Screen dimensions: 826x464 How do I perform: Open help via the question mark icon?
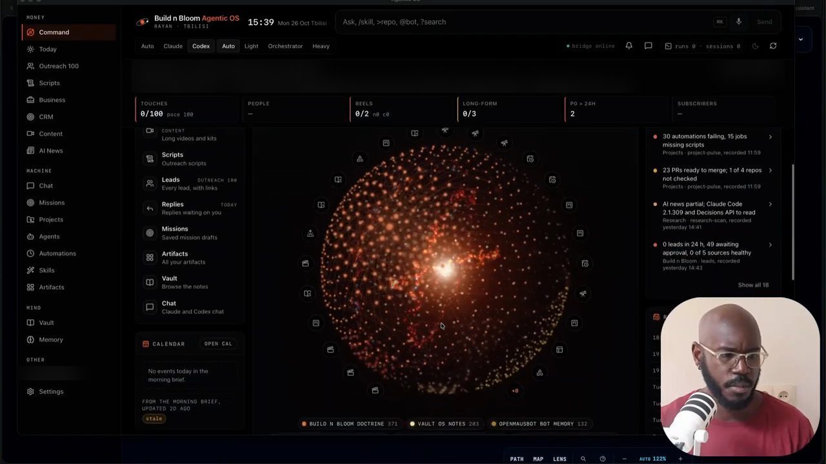click(603, 459)
